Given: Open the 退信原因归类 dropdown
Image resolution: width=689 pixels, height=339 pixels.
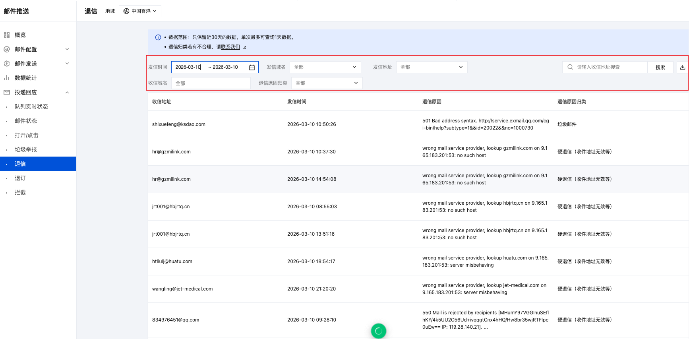Looking at the screenshot, I should click(327, 83).
